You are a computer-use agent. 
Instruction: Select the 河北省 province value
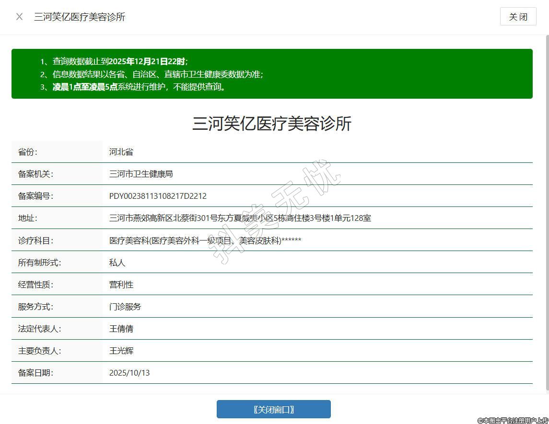tap(121, 152)
